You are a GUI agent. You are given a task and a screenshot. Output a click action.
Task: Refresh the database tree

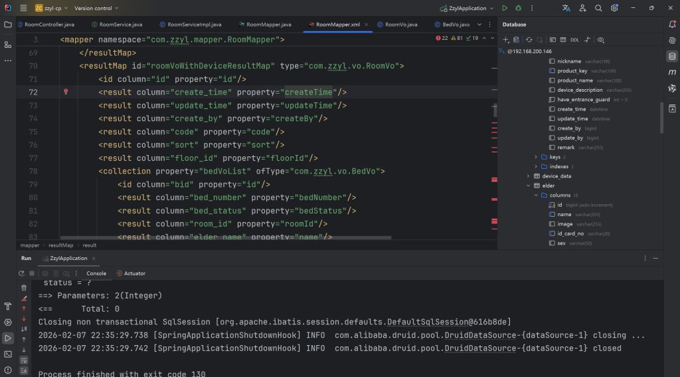[529, 39]
